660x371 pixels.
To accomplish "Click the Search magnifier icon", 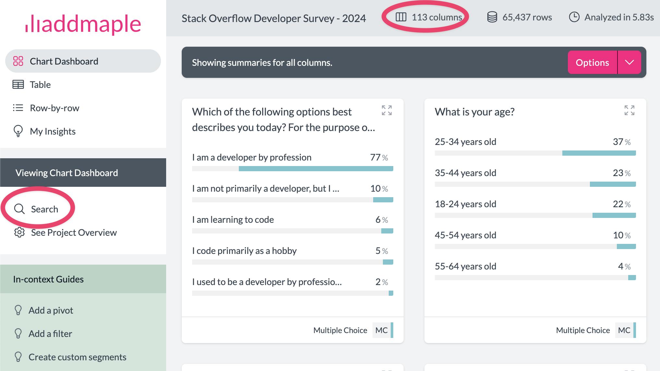I will [x=19, y=209].
